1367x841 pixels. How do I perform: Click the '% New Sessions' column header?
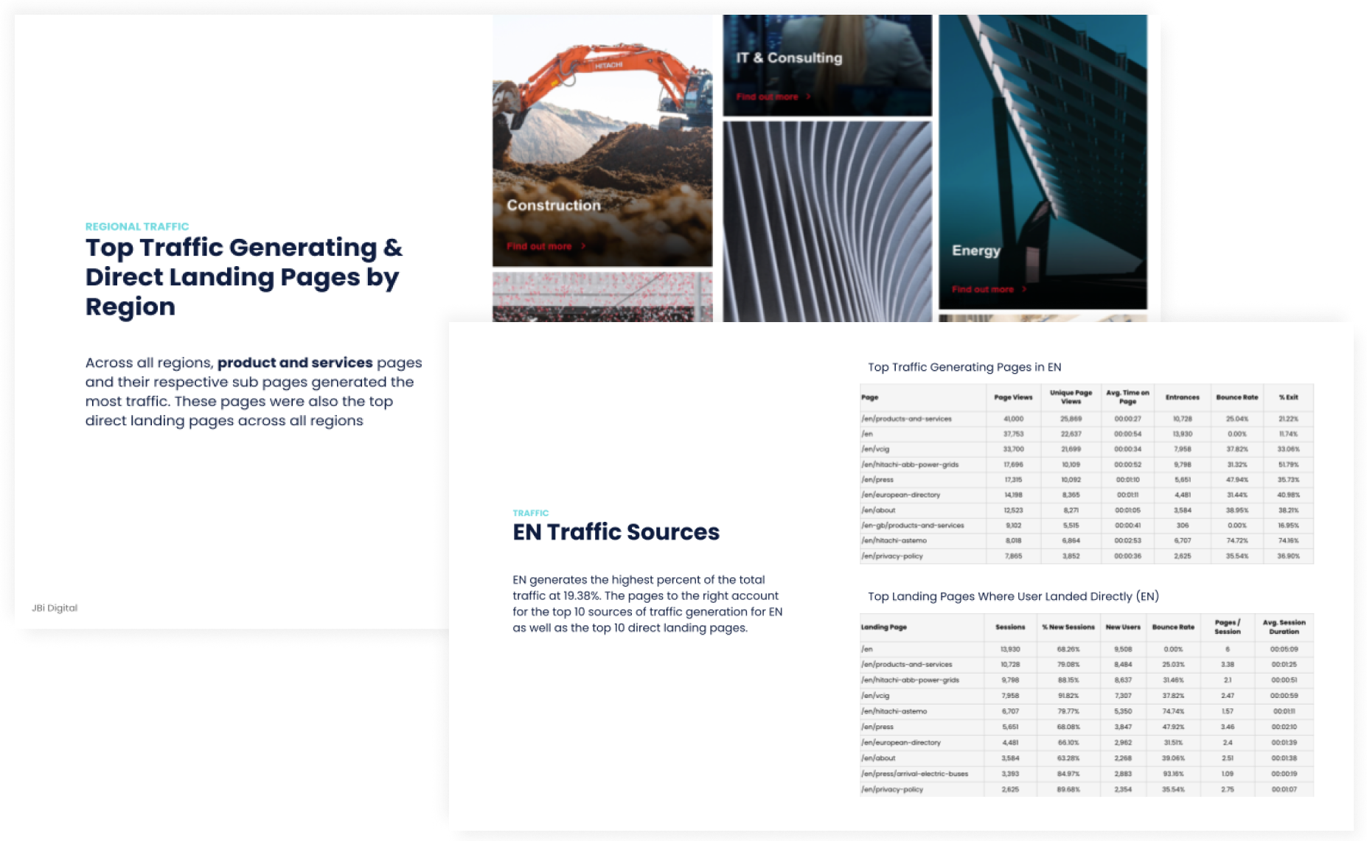(x=1068, y=627)
